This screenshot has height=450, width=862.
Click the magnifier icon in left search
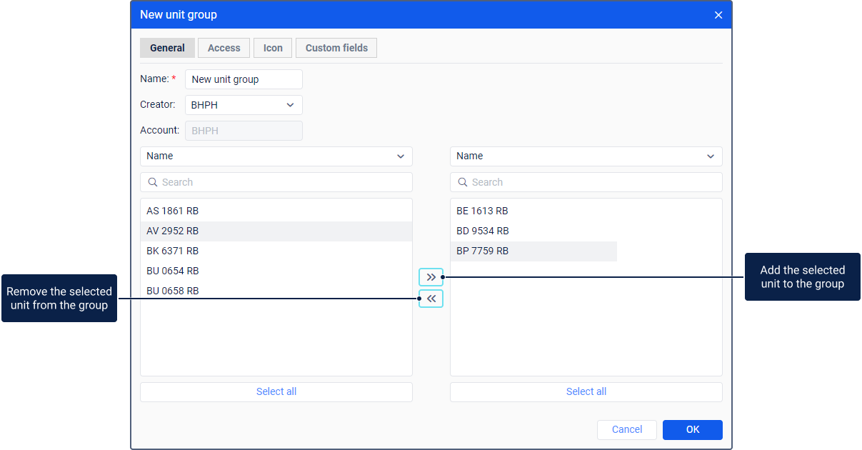tap(152, 182)
